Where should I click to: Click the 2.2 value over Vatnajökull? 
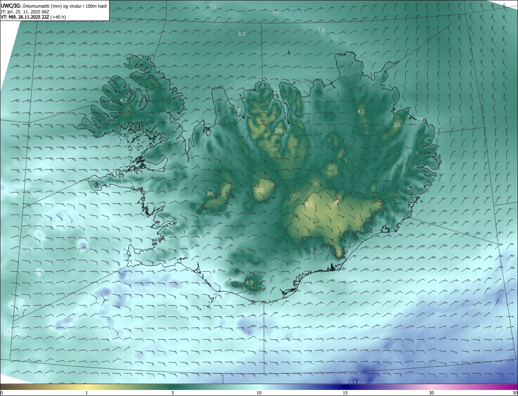(309, 204)
